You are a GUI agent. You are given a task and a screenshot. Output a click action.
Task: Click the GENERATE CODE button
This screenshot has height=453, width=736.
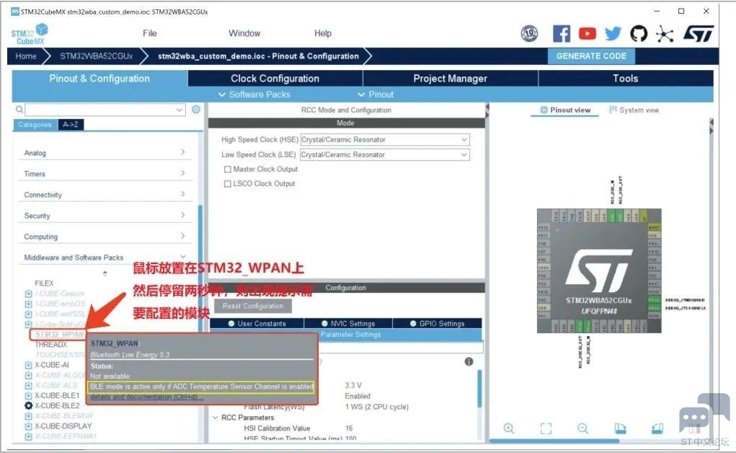pos(591,56)
